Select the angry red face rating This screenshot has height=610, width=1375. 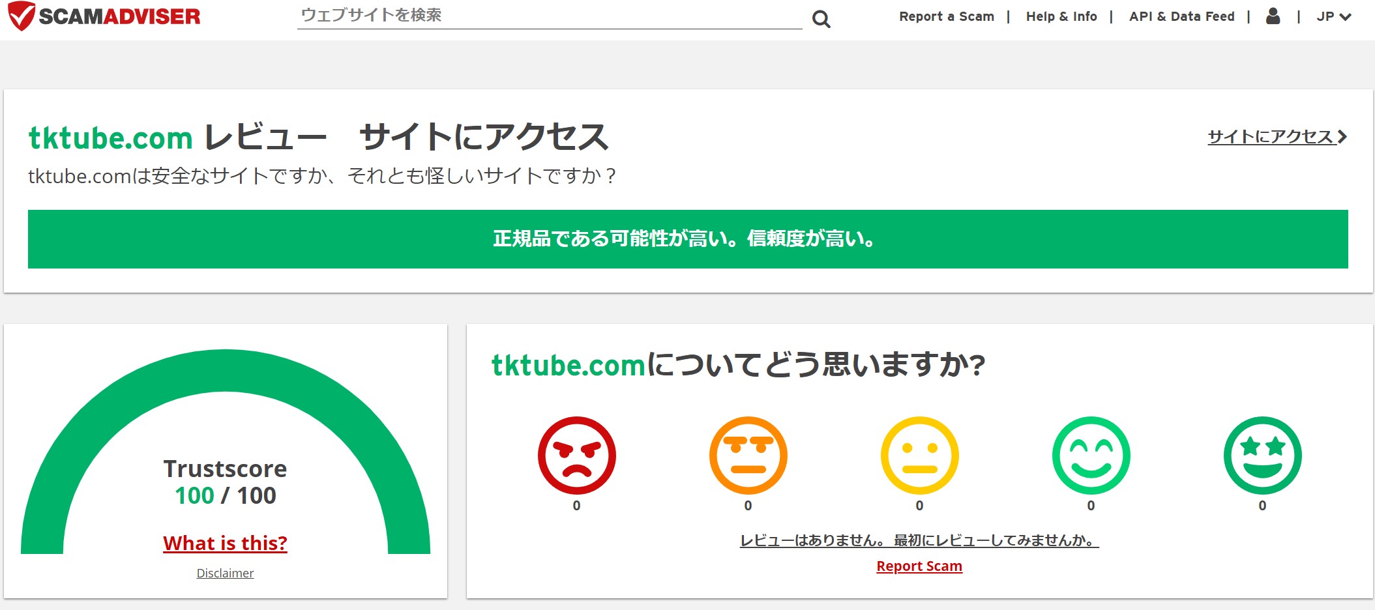[x=577, y=455]
